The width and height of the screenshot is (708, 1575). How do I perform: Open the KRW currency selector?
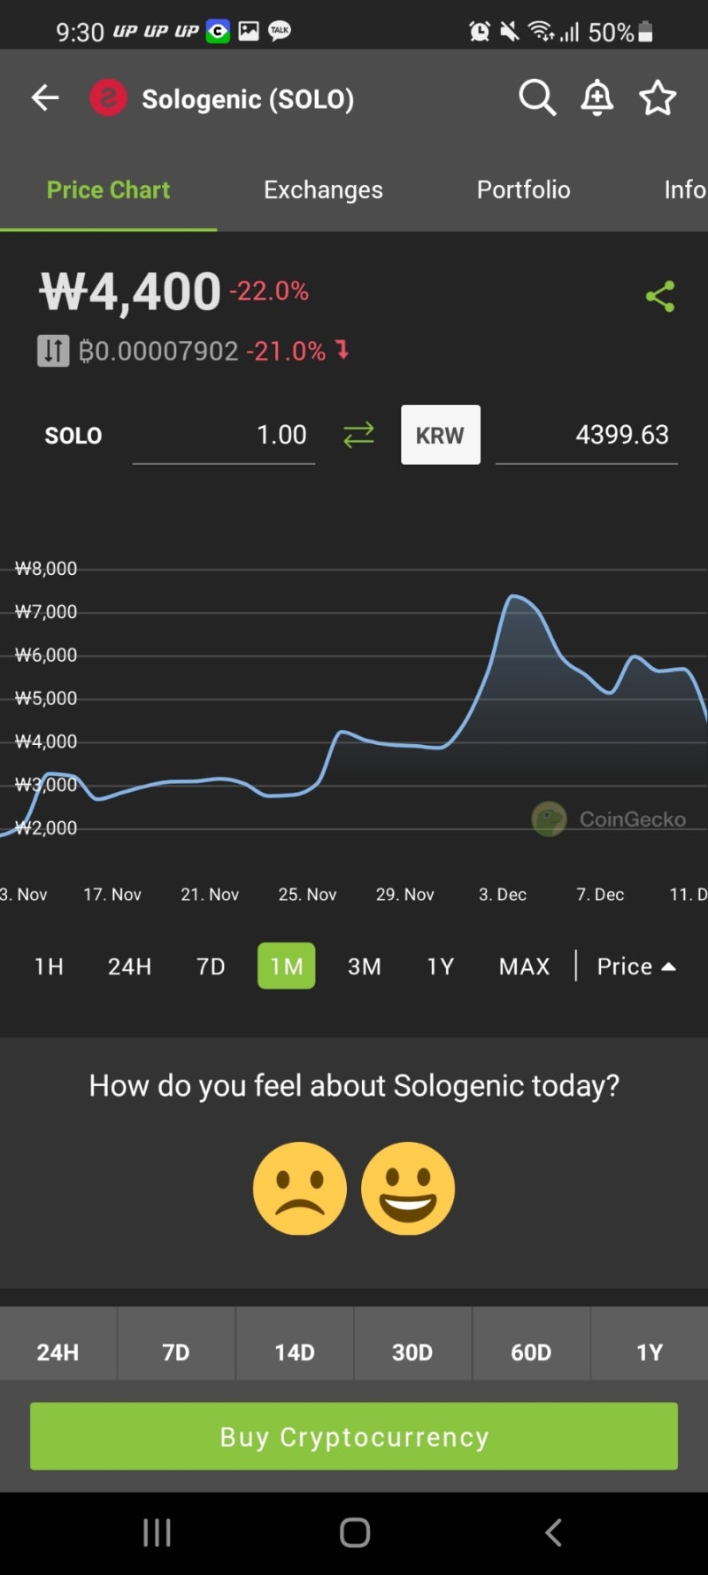pos(440,435)
